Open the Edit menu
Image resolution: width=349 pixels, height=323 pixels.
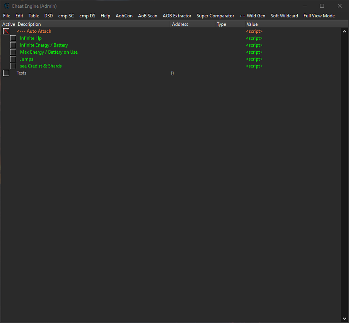[19, 16]
